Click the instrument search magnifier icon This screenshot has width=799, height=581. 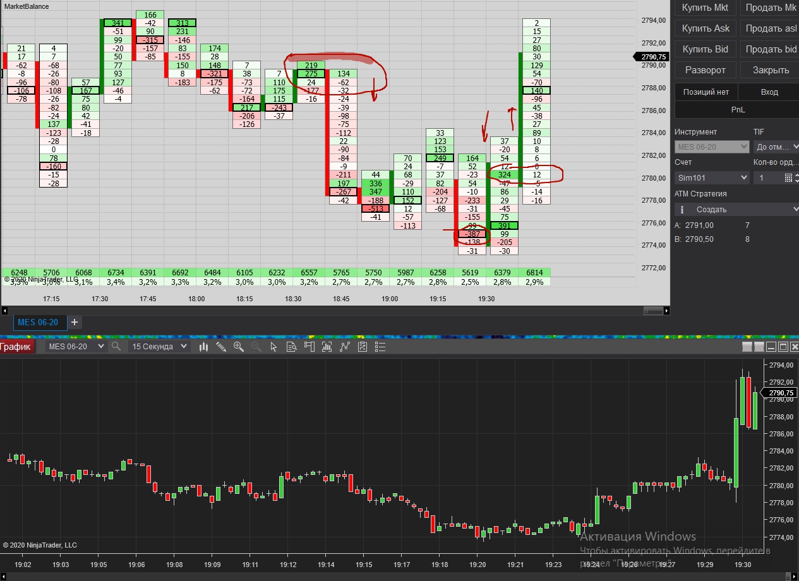(116, 347)
